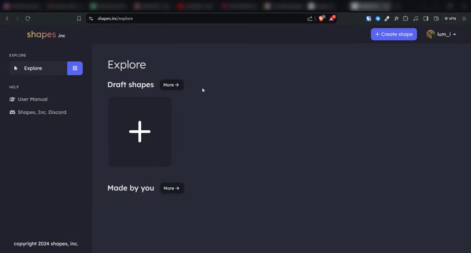The width and height of the screenshot is (471, 253).
Task: Click the Made by you section heading
Action: (131, 188)
